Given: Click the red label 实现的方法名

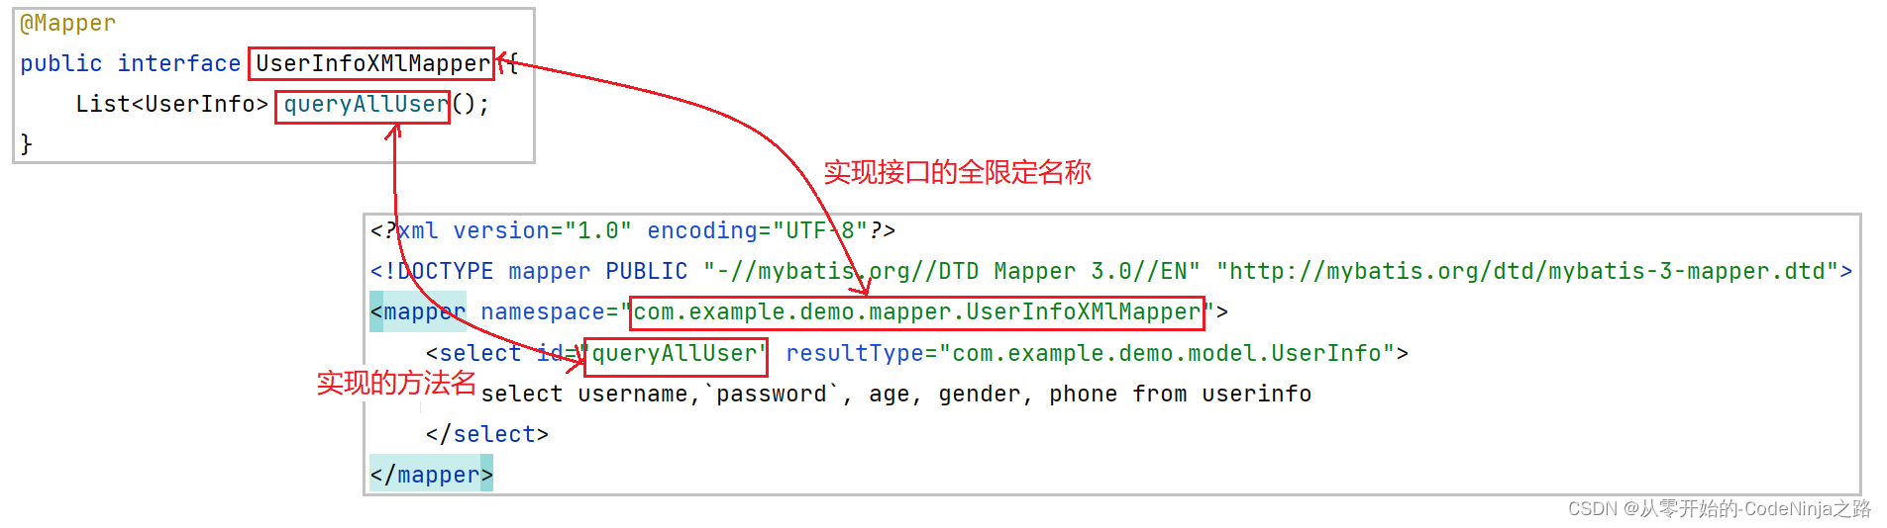Looking at the screenshot, I should 396,383.
